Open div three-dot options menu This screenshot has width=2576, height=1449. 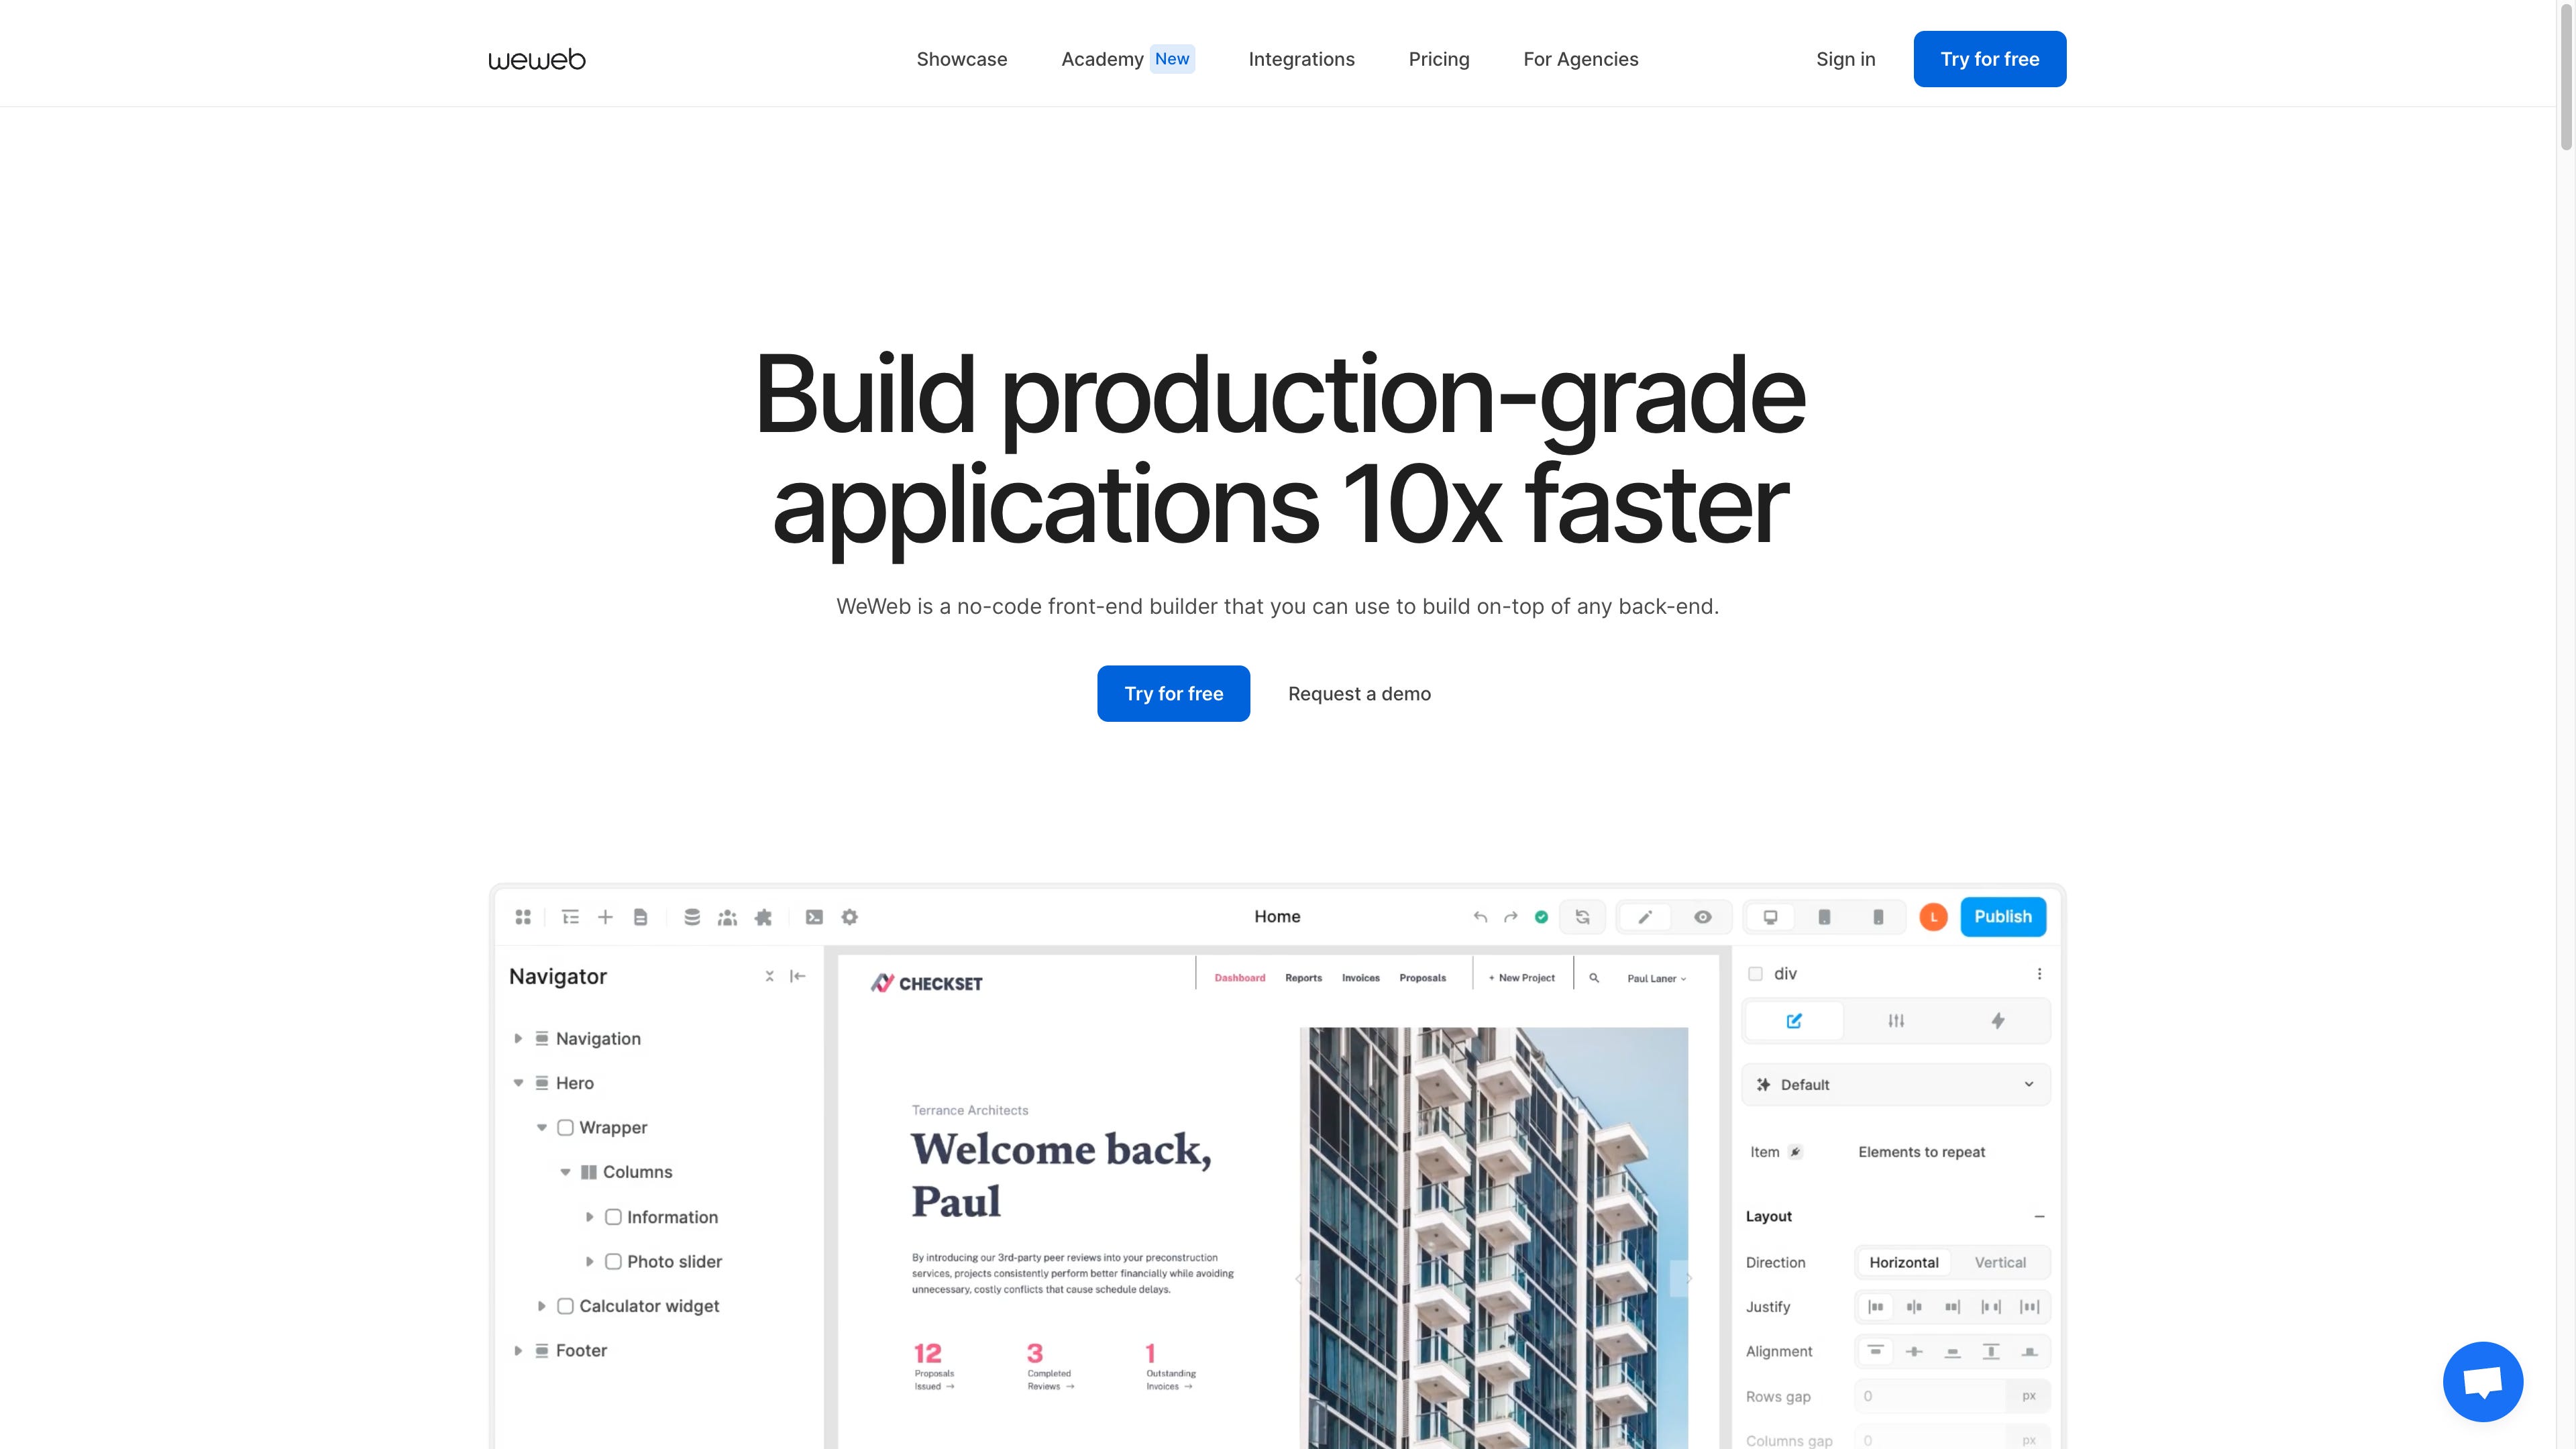2039,974
